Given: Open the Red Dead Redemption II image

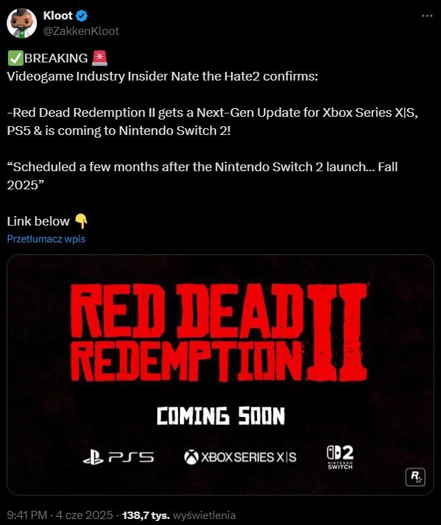Looking at the screenshot, I should 220,375.
